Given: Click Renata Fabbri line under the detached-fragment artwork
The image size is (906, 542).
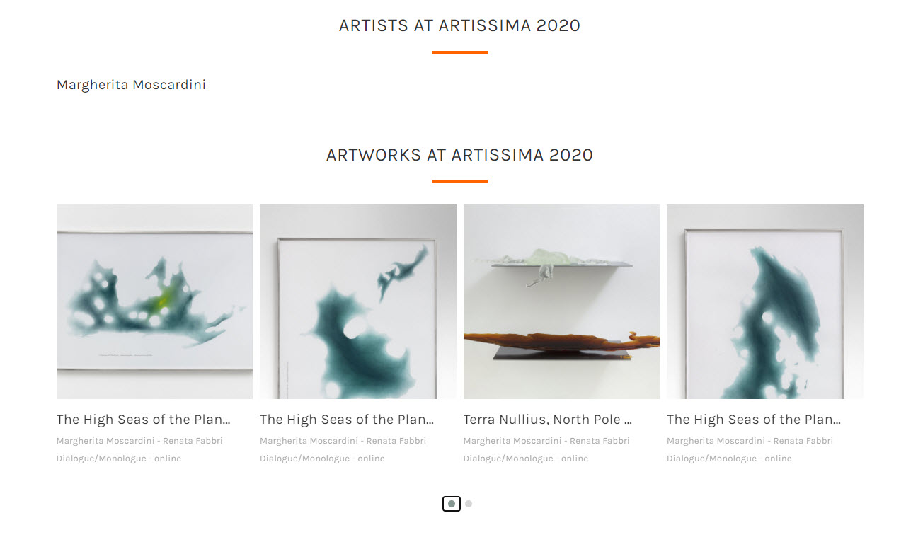Looking at the screenshot, I should click(x=343, y=441).
